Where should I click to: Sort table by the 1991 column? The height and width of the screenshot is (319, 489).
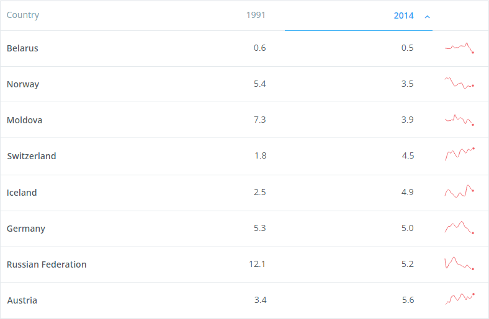[256, 15]
